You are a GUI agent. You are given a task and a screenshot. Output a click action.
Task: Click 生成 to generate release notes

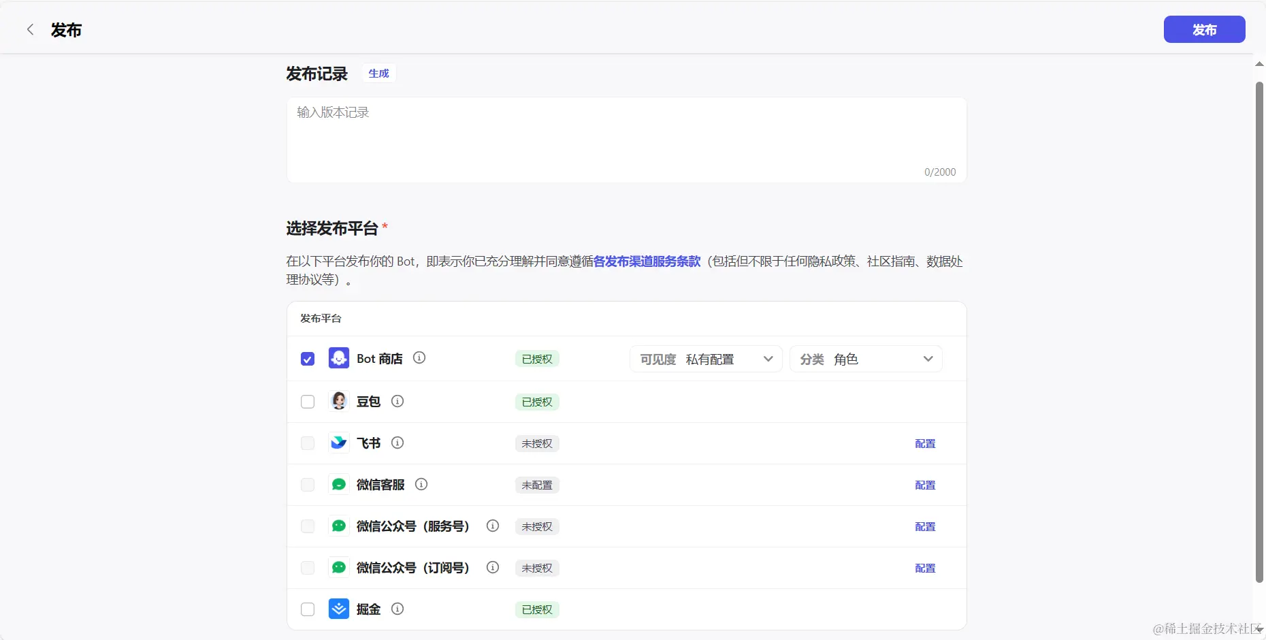click(x=378, y=74)
